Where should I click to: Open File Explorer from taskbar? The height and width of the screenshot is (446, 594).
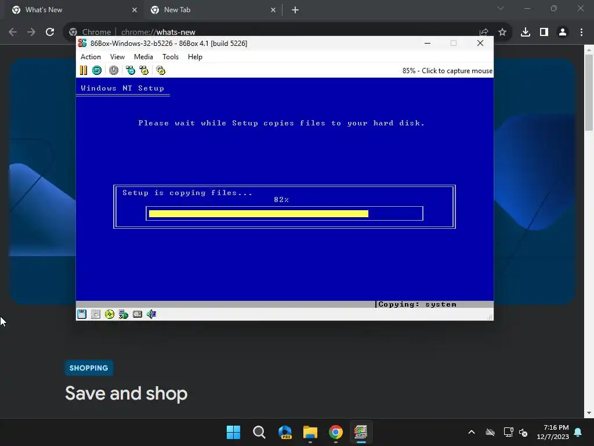pyautogui.click(x=310, y=432)
